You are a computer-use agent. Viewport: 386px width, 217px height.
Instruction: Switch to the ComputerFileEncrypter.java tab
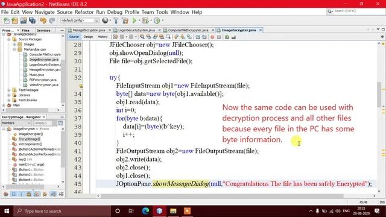pos(188,30)
